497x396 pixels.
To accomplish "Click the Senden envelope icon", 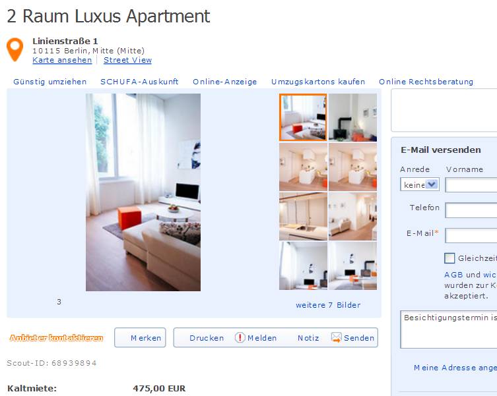I will click(336, 337).
